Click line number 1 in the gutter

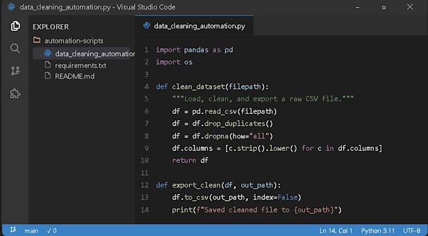(x=147, y=50)
